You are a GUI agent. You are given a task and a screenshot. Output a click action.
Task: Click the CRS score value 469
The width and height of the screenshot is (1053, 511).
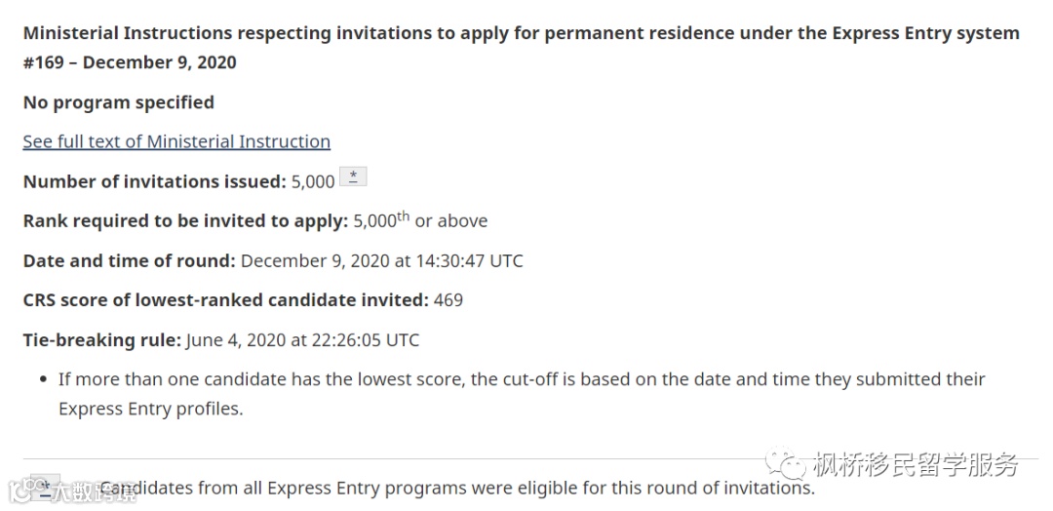coord(448,300)
